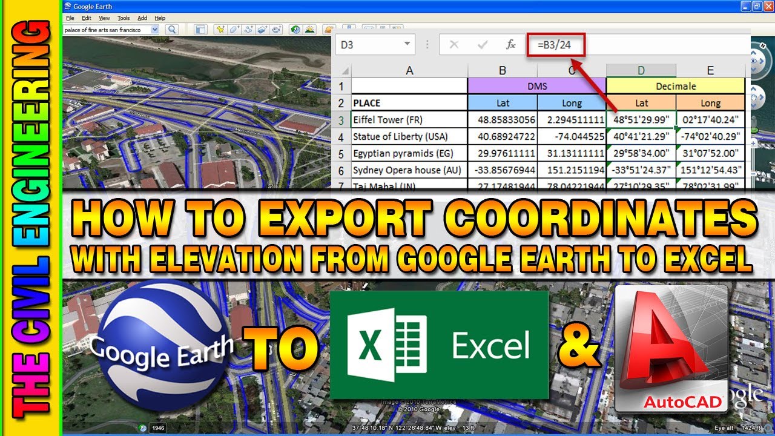Screen dimensions: 775x436
Task: Click the Cancel X button in formula bar
Action: click(454, 44)
